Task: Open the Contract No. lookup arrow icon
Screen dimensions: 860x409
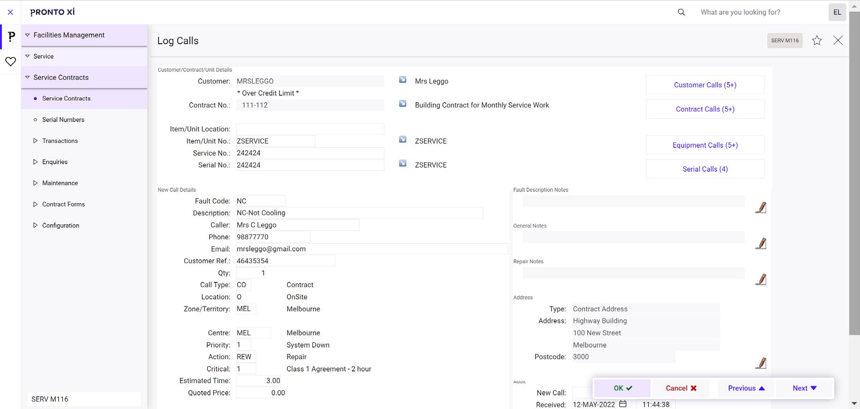Action: (403, 104)
